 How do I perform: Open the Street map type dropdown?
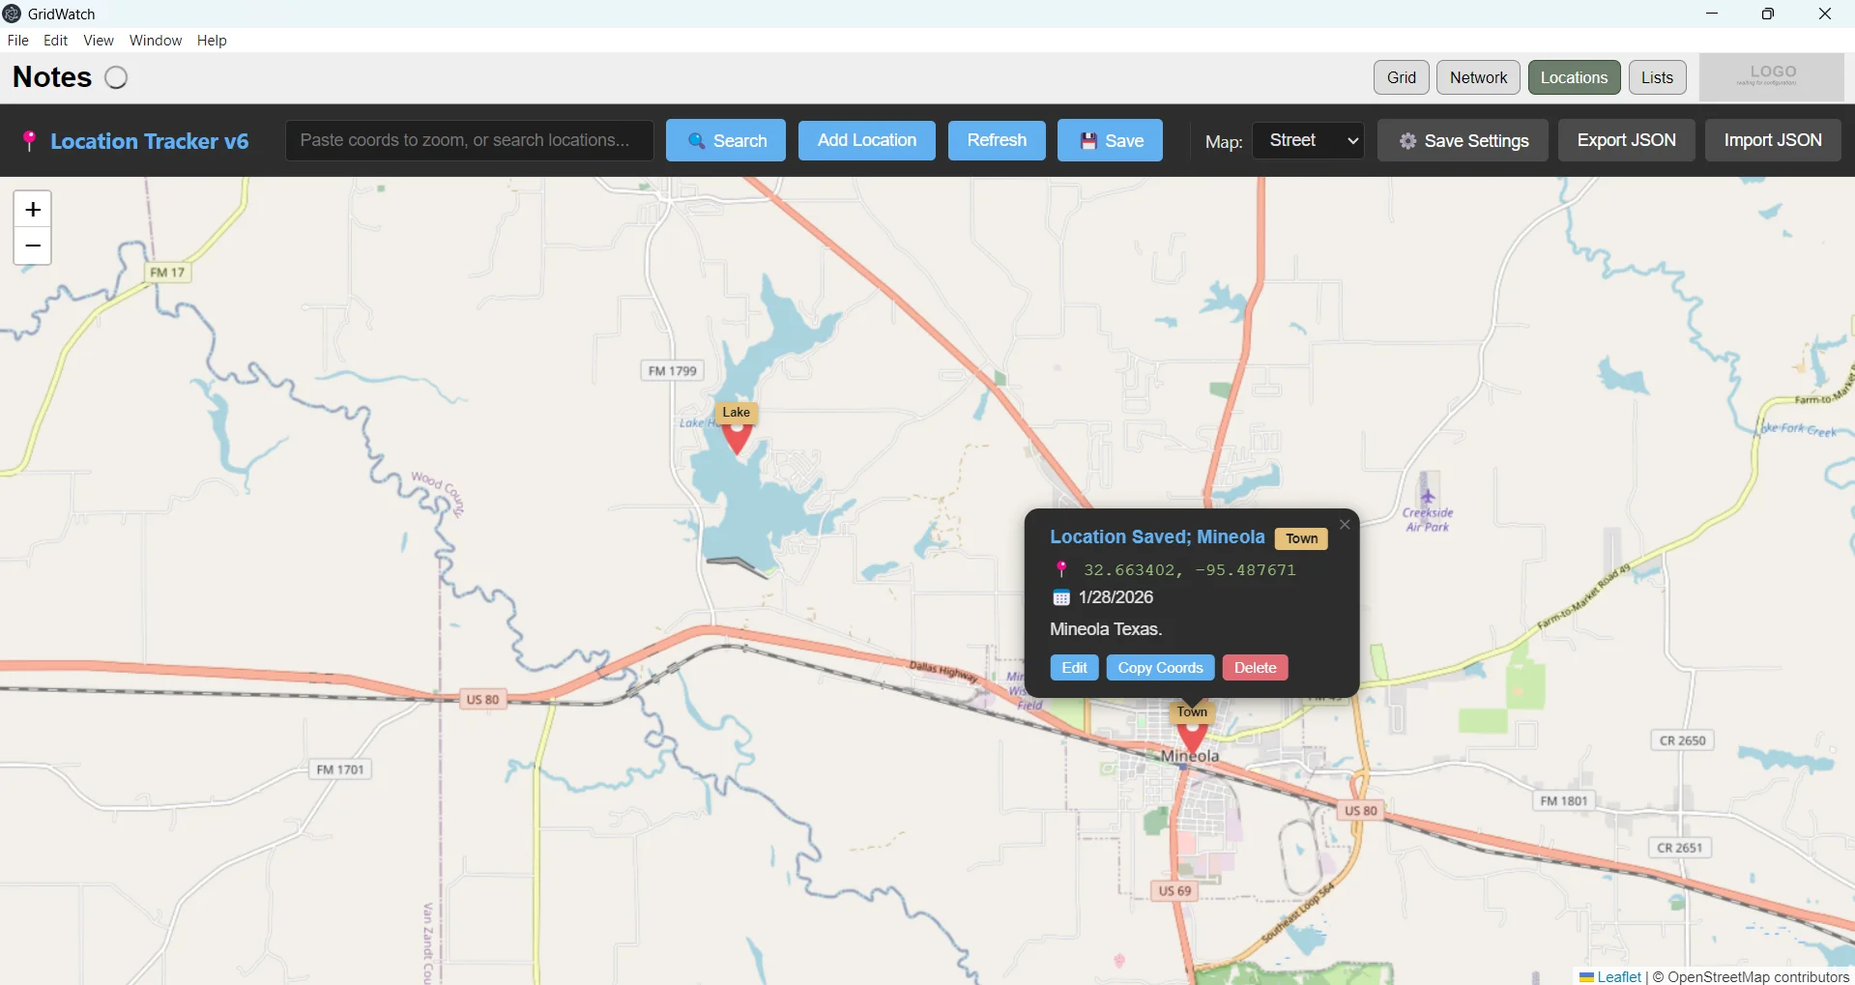(x=1307, y=140)
